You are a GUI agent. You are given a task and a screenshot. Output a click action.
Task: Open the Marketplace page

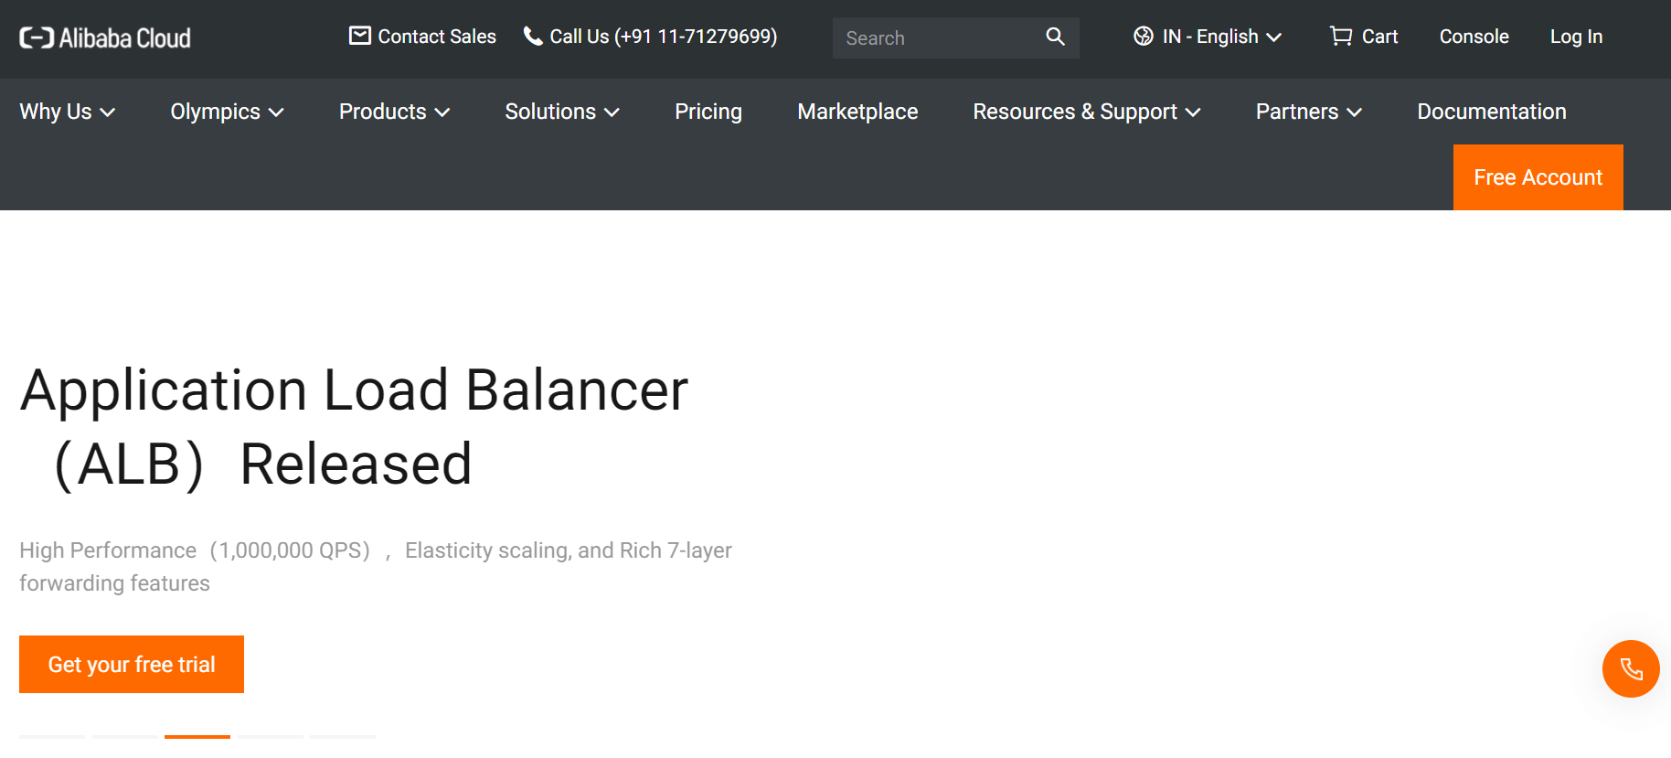[x=857, y=112]
